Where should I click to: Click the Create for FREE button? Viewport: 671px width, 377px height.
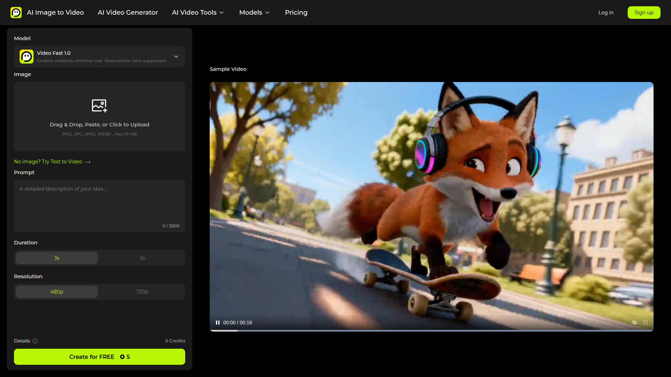pyautogui.click(x=100, y=357)
